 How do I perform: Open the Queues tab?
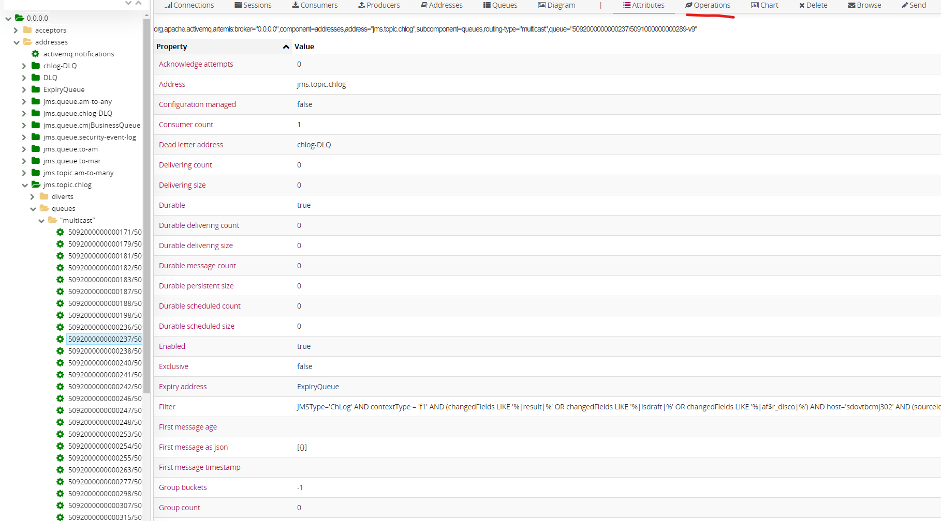click(500, 5)
